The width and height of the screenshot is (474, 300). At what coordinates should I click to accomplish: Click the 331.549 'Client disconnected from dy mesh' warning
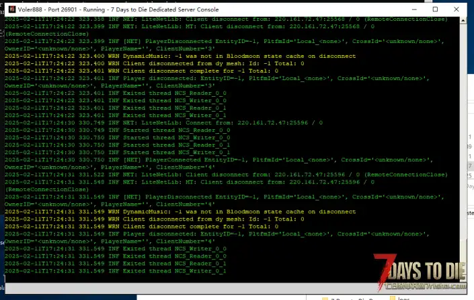pos(155,219)
